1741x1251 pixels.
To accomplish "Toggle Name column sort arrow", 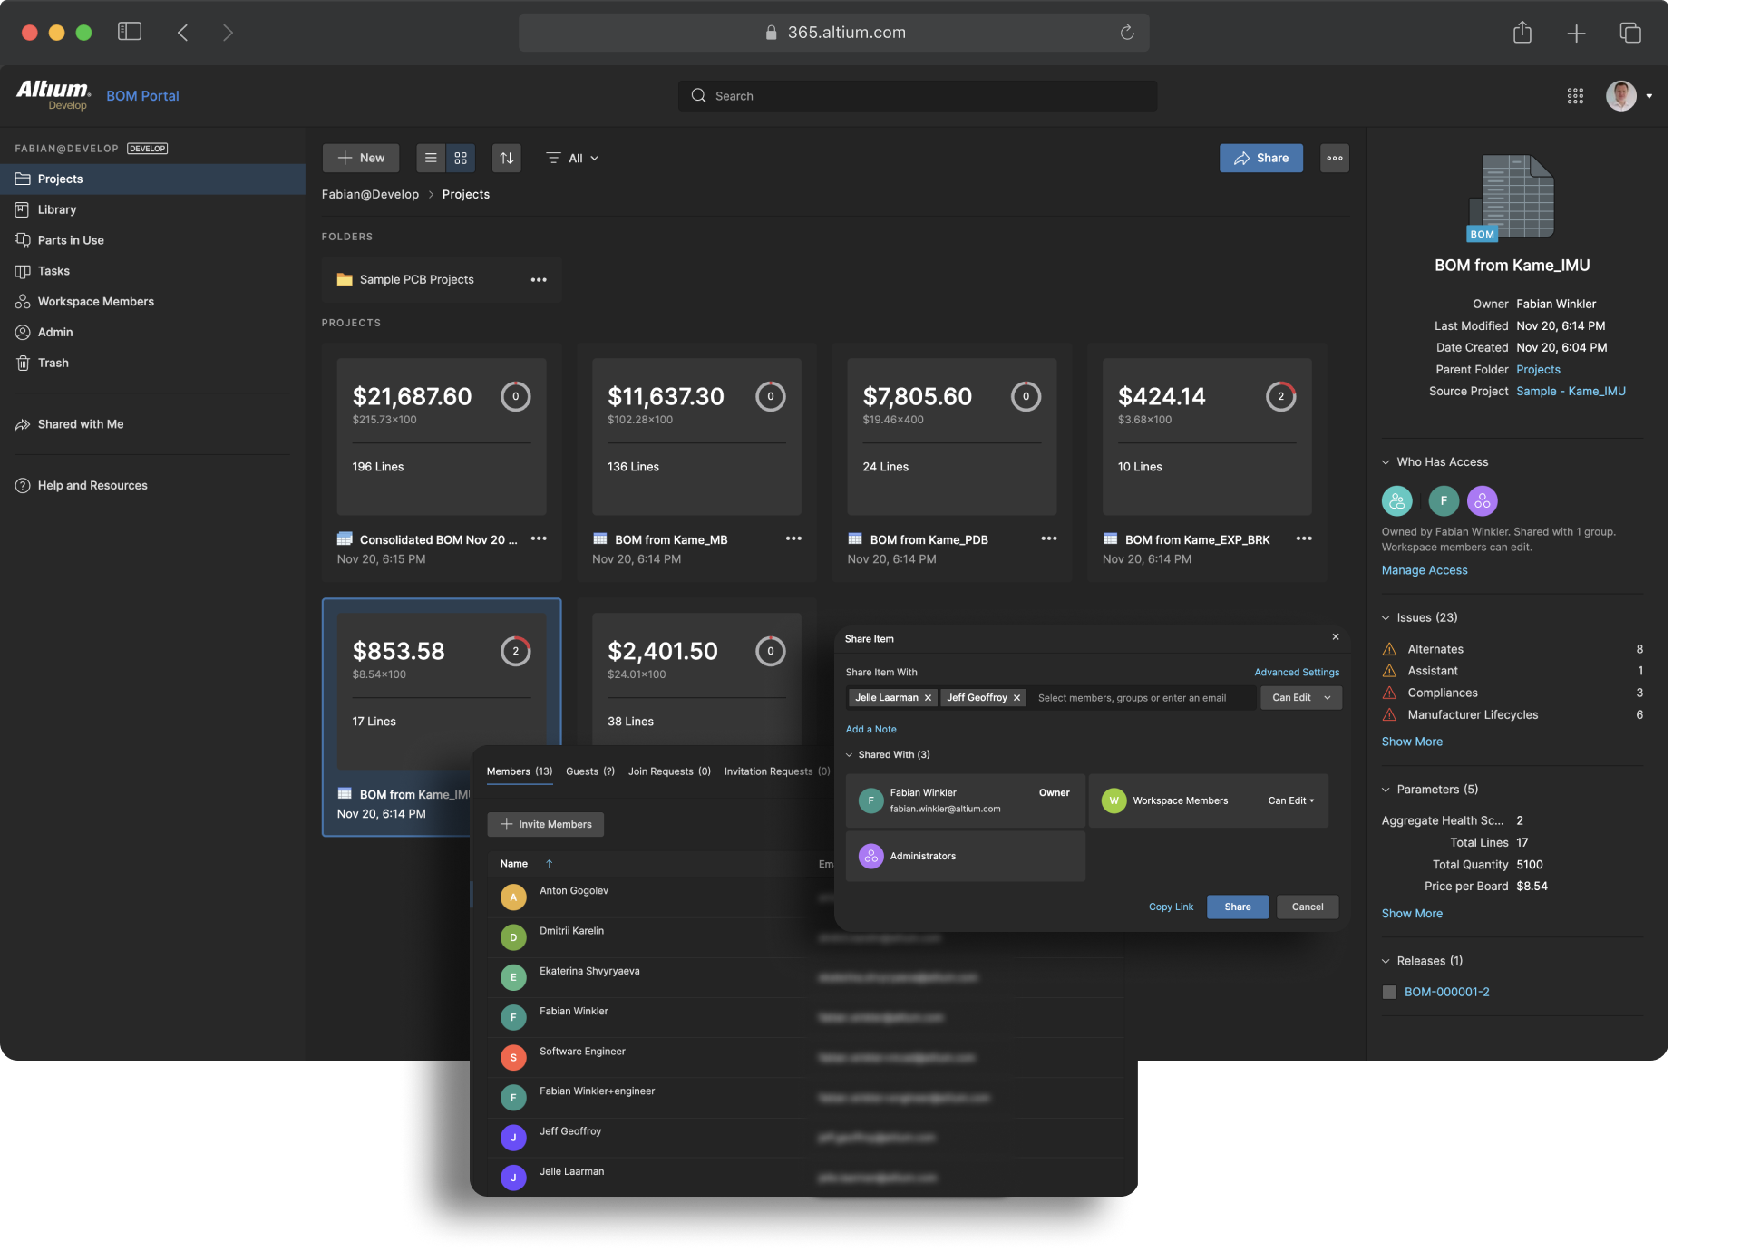I will pos(549,864).
